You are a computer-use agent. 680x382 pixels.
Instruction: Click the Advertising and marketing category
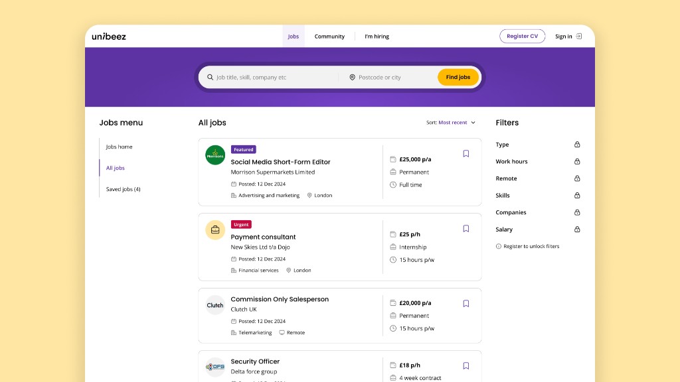click(x=269, y=196)
